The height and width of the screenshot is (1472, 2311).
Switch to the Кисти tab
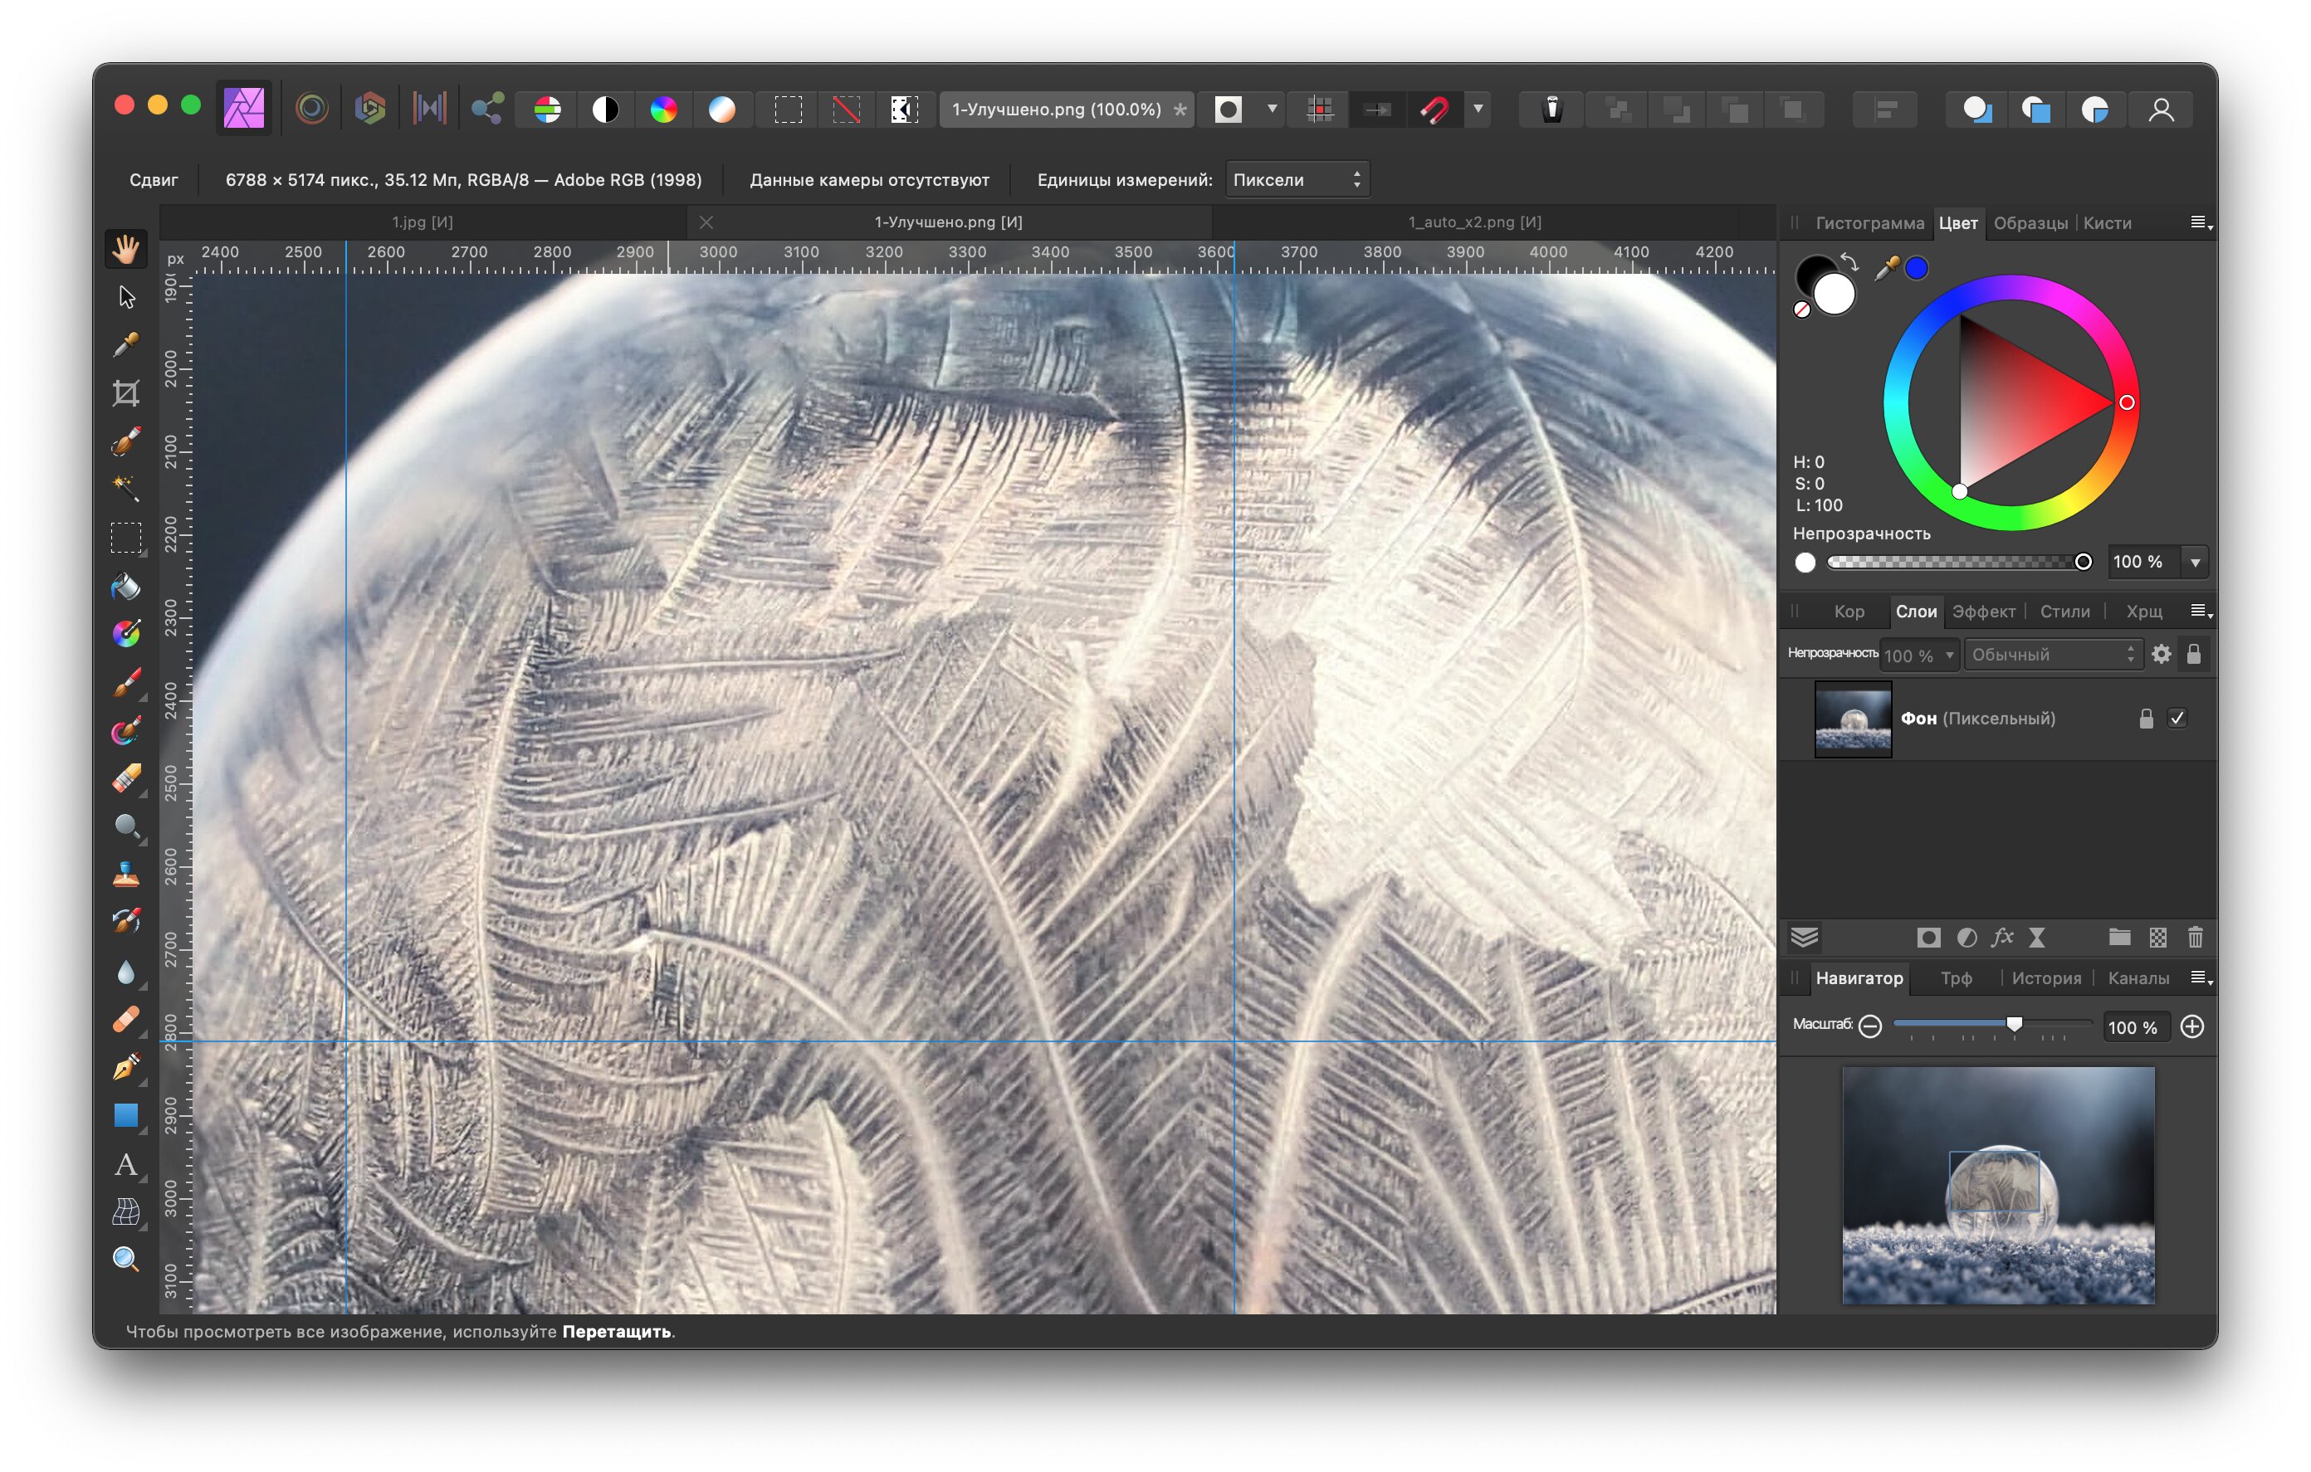(2107, 222)
